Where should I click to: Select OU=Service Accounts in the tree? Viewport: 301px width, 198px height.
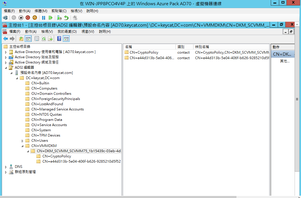point(49,125)
